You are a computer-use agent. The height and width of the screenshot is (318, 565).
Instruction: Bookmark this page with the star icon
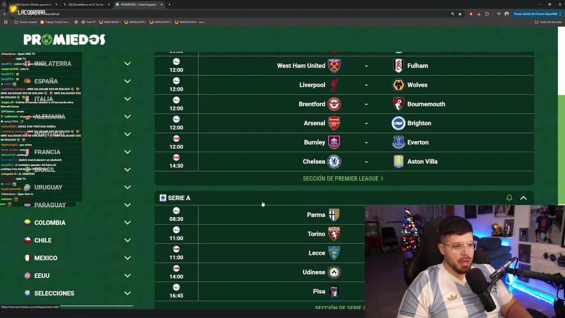460,14
